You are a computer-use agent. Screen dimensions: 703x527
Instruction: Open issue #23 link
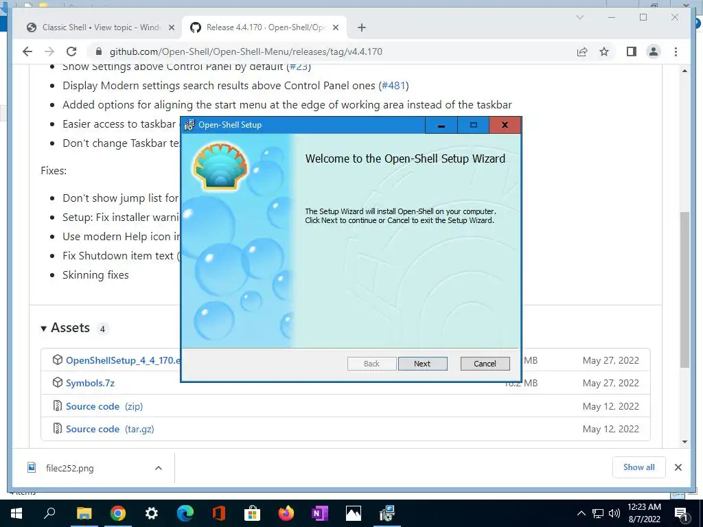pyautogui.click(x=299, y=67)
